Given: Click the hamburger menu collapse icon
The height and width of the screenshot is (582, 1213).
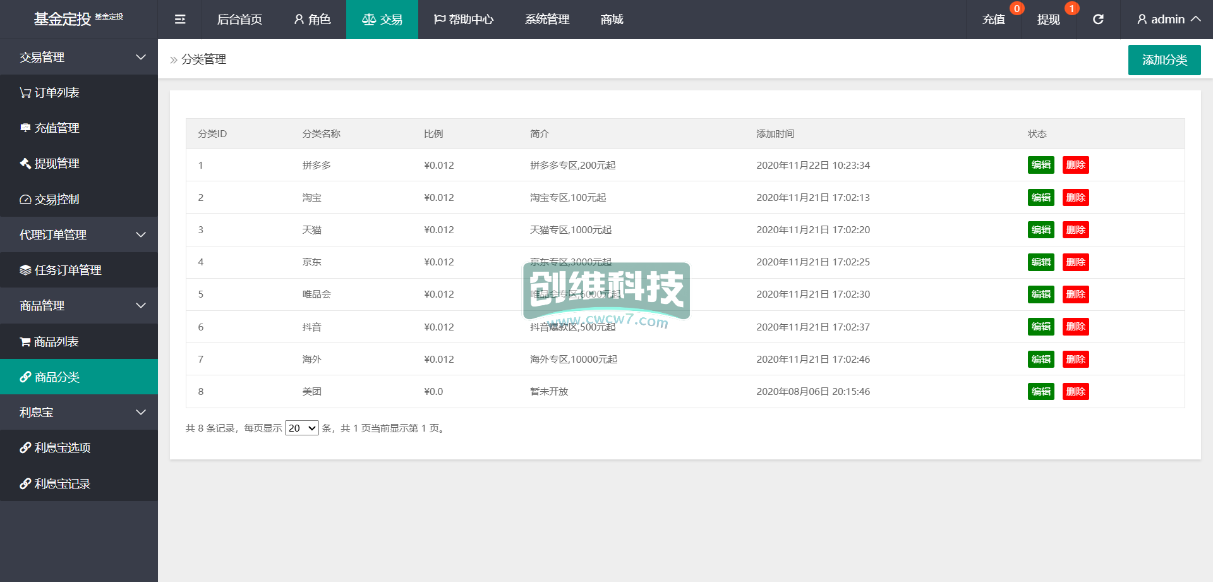Looking at the screenshot, I should coord(180,20).
